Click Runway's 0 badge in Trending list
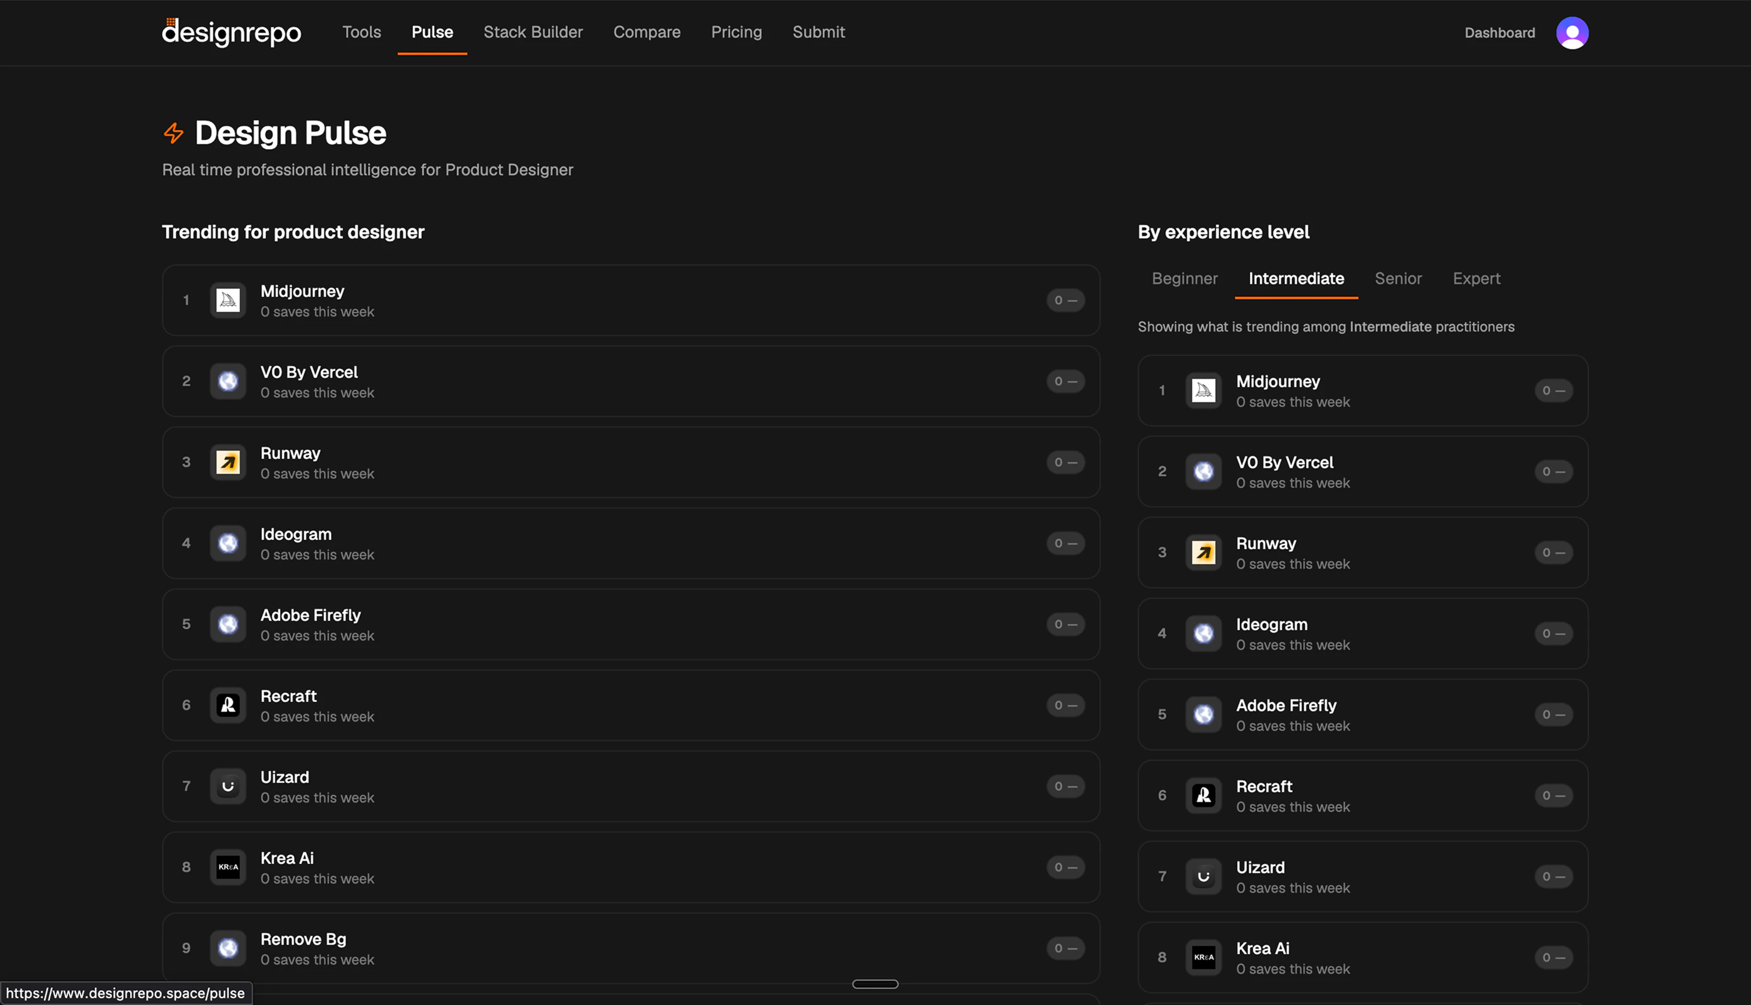The height and width of the screenshot is (1005, 1751). click(x=1065, y=462)
